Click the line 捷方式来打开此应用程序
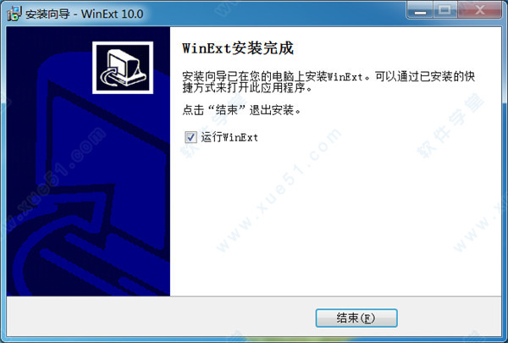508x343 pixels. 247,88
